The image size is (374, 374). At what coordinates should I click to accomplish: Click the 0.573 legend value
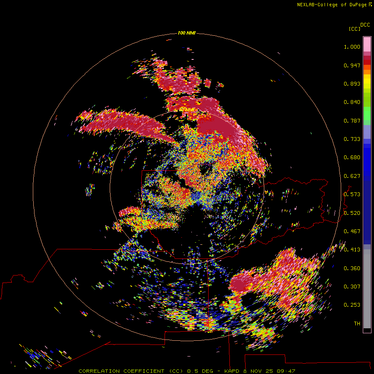pos(352,194)
